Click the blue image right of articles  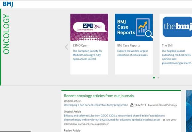pyautogui.click(x=189, y=111)
